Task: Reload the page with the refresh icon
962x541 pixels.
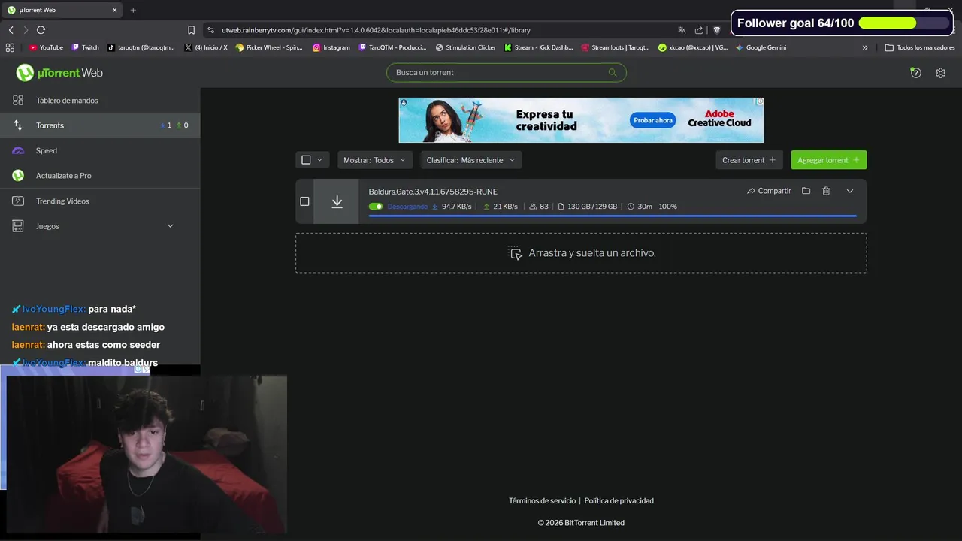Action: (41, 30)
